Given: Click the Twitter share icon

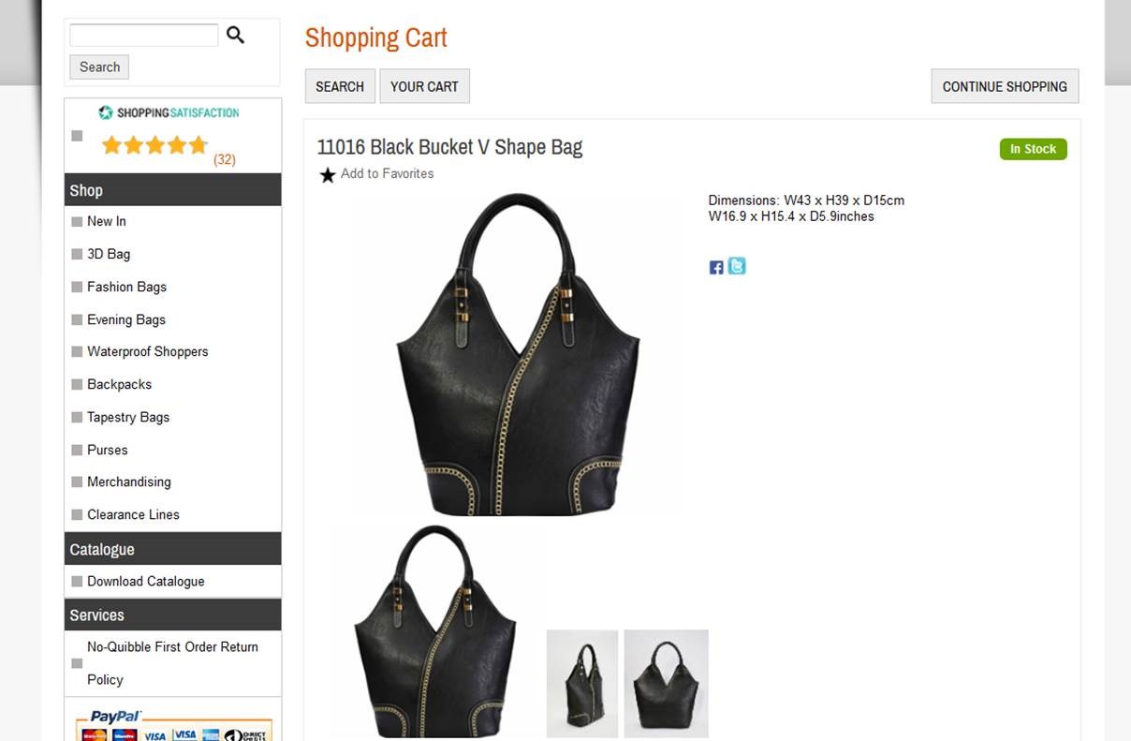Looking at the screenshot, I should point(737,267).
